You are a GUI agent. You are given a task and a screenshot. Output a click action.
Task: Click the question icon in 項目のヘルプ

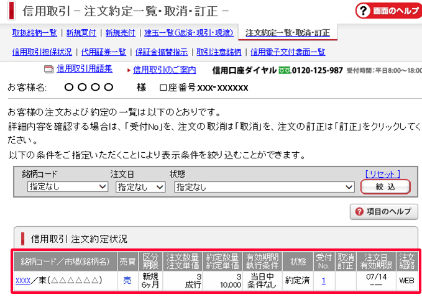point(359,212)
